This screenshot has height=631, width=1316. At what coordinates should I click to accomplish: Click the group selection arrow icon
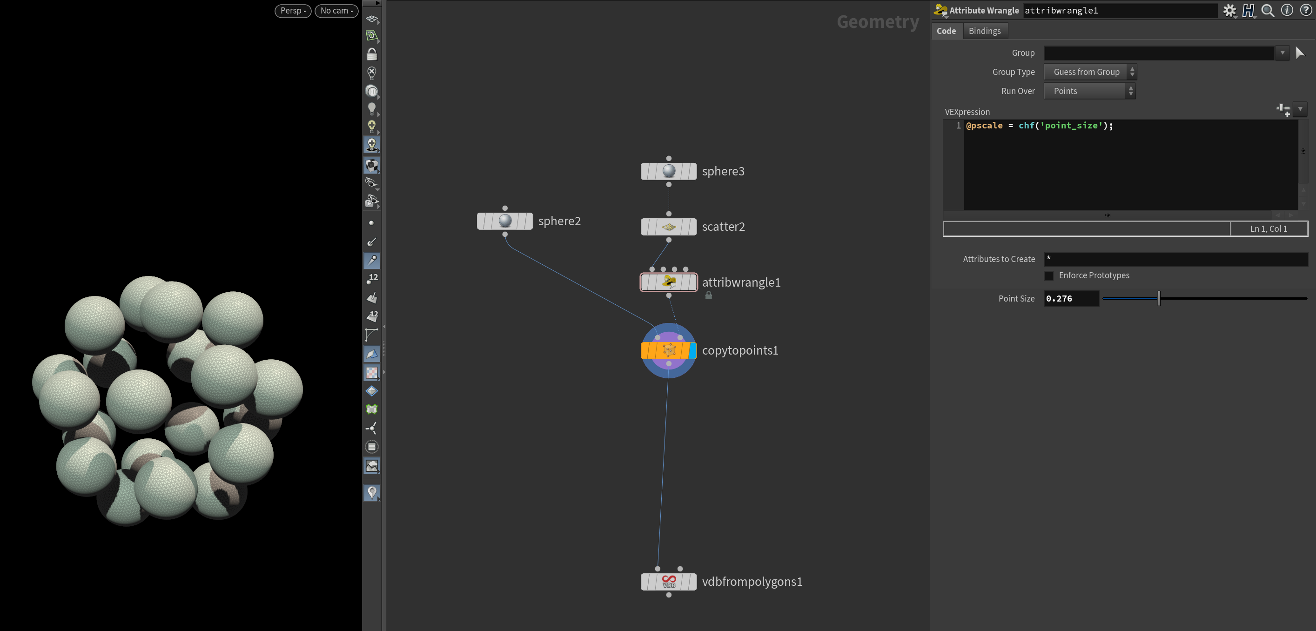[1300, 53]
